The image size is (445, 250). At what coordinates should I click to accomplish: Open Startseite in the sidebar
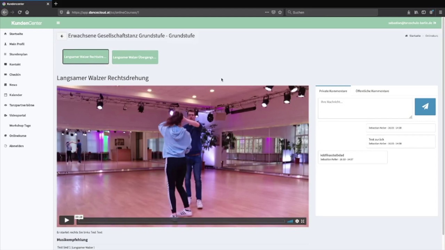coord(16,34)
